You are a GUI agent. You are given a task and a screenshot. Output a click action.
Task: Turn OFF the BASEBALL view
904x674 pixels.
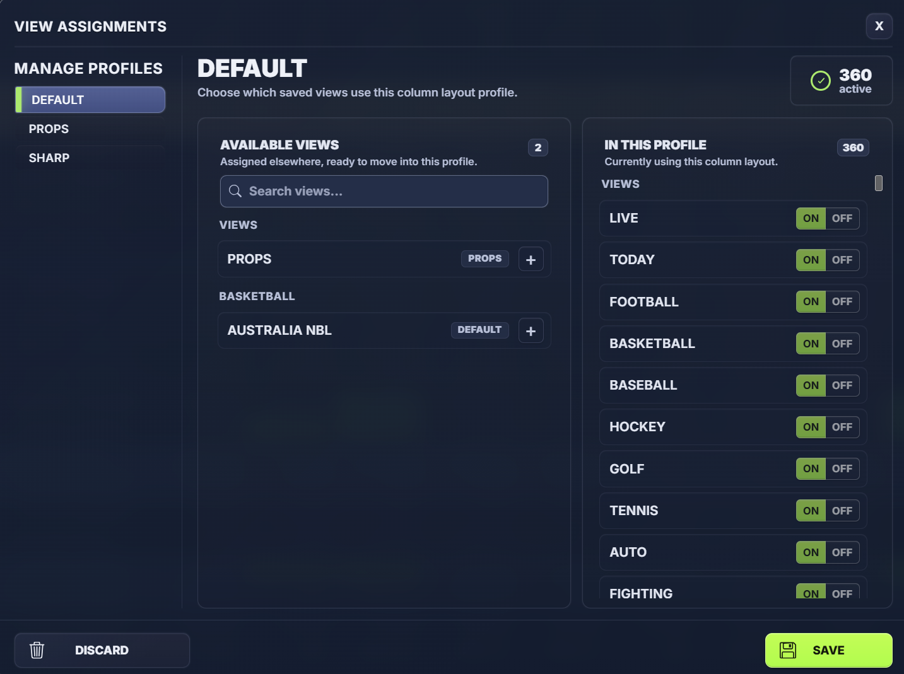pyautogui.click(x=842, y=385)
